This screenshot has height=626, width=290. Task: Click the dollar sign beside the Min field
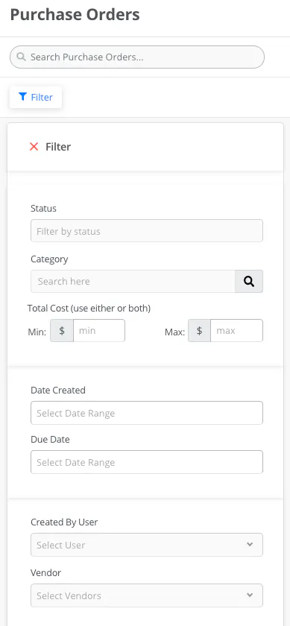click(x=62, y=331)
